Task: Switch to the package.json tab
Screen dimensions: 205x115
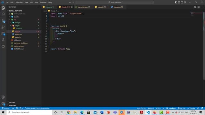Action: 84,7
